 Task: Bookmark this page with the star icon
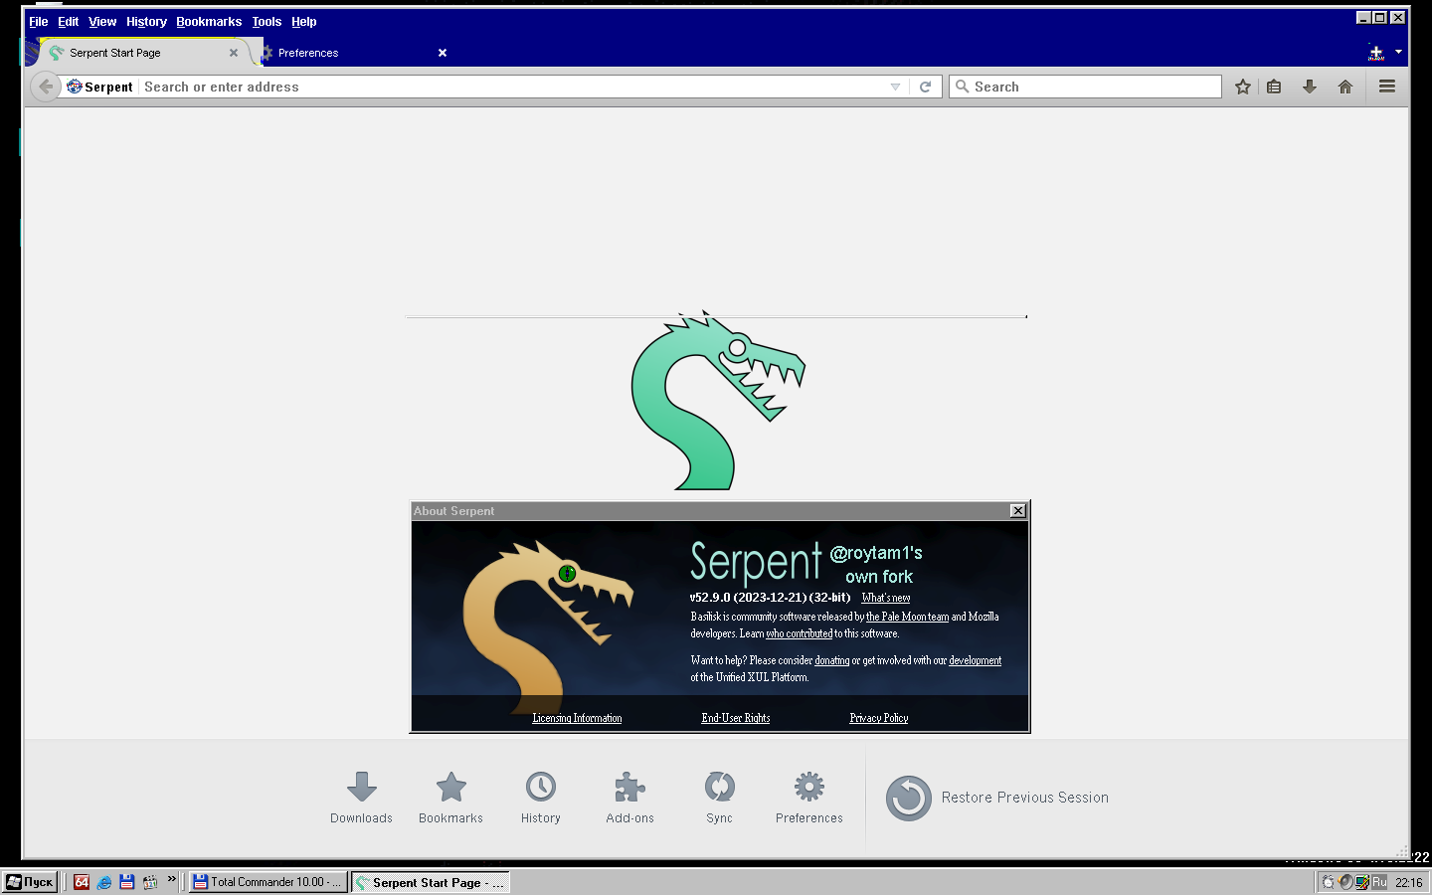tap(1243, 87)
